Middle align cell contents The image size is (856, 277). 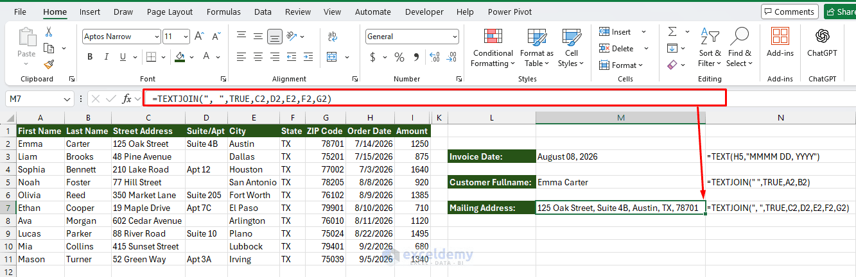(x=258, y=37)
